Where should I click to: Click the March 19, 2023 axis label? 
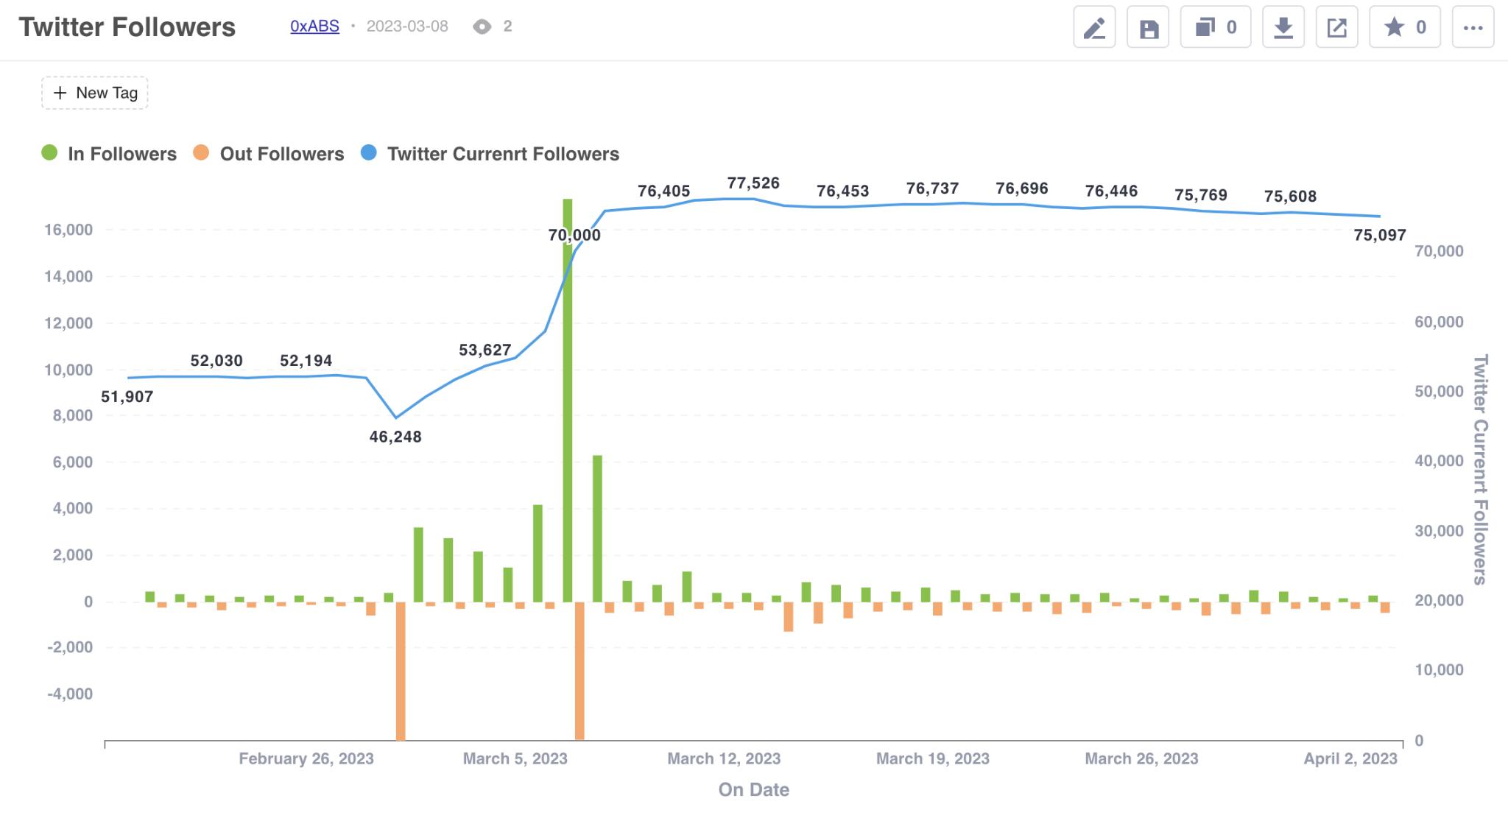[x=933, y=759]
